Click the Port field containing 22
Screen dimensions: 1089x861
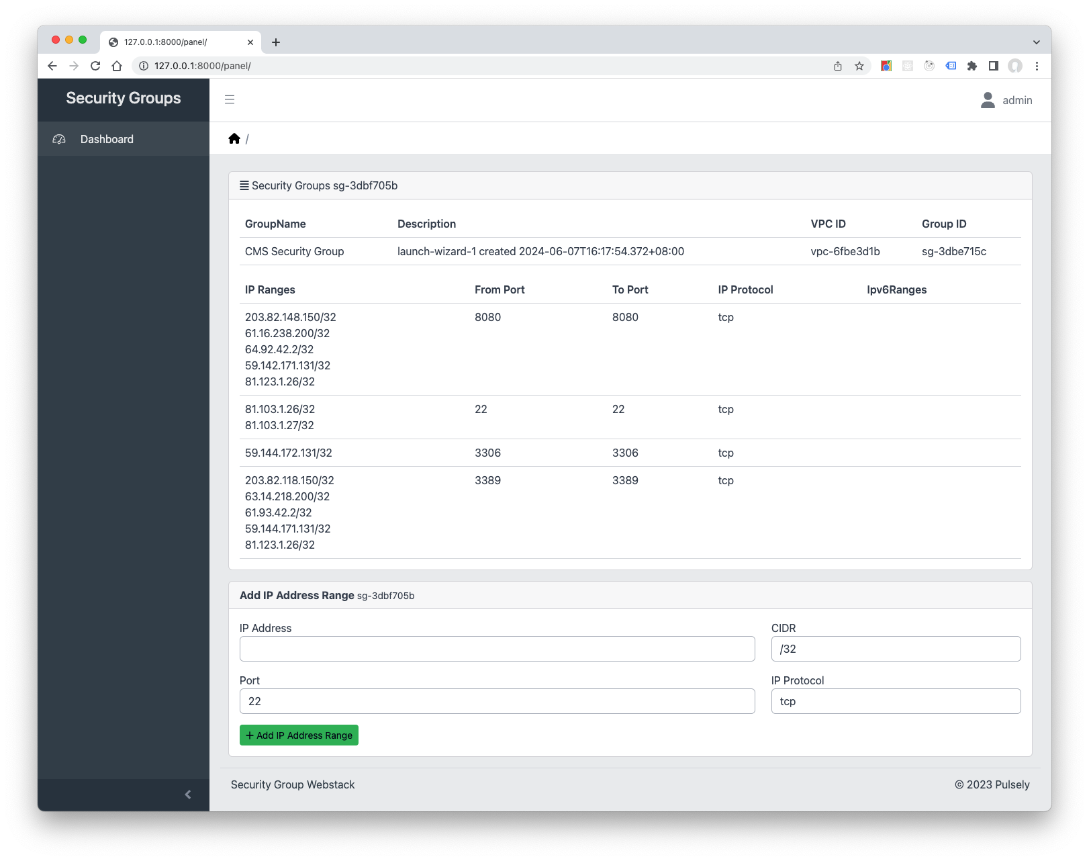pos(497,700)
